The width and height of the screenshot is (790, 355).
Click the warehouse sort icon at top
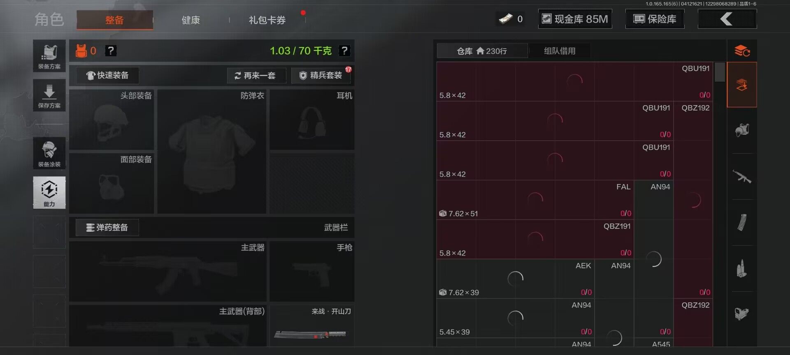point(742,51)
